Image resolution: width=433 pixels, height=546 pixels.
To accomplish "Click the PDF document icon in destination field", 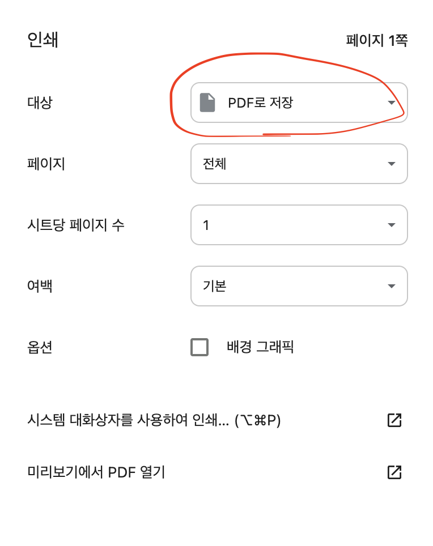I will click(207, 103).
